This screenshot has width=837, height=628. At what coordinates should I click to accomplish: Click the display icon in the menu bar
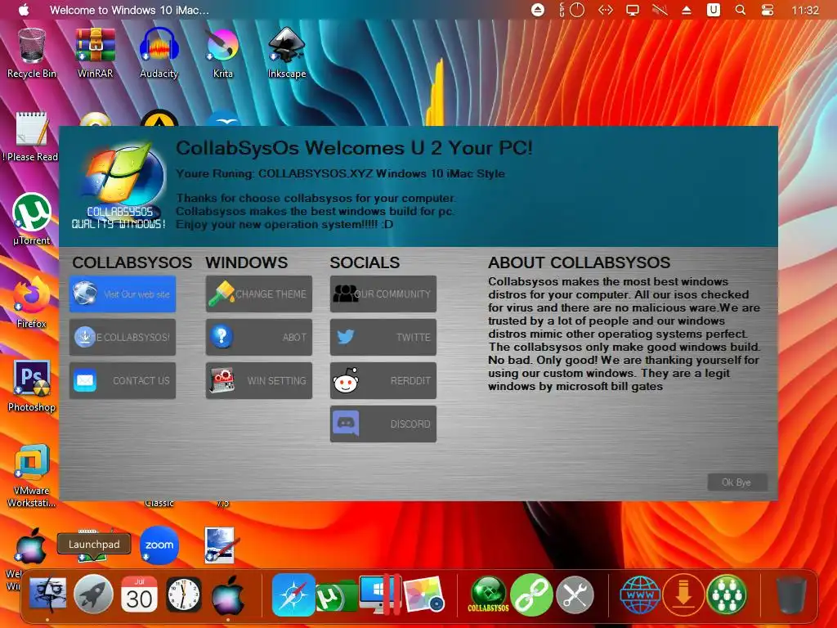point(633,10)
